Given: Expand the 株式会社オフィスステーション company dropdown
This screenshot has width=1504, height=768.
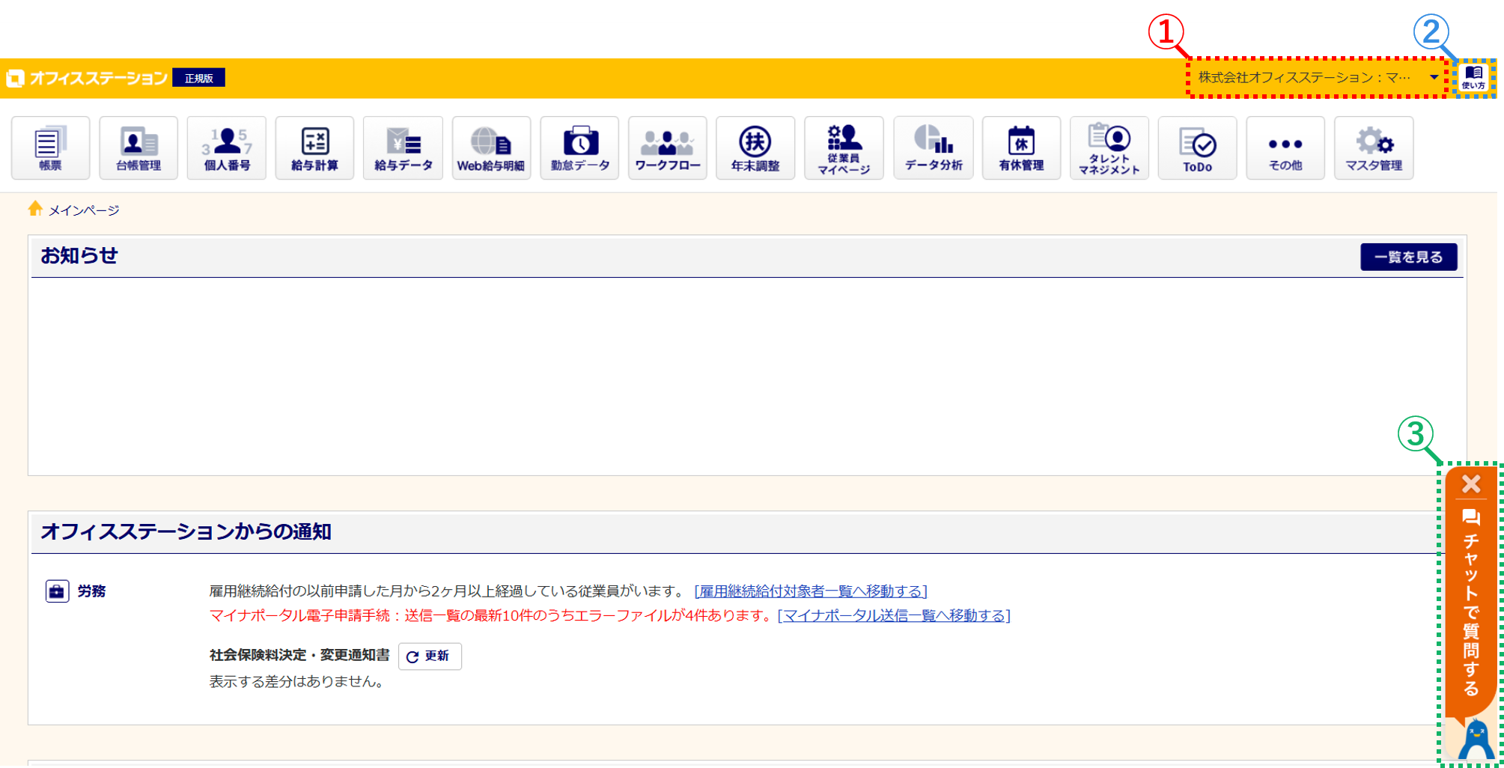Looking at the screenshot, I should tap(1317, 77).
